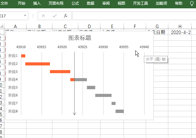Select the gray bar for 阶段5

click(91, 88)
